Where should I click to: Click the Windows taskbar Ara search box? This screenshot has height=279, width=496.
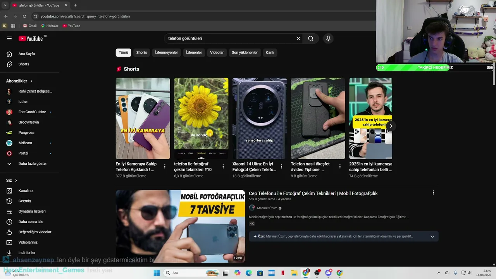click(191, 273)
